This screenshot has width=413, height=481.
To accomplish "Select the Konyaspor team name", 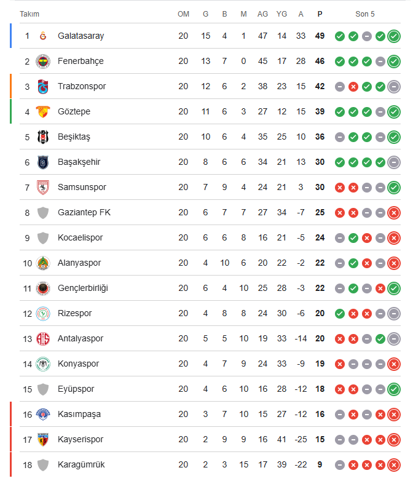I will point(78,364).
